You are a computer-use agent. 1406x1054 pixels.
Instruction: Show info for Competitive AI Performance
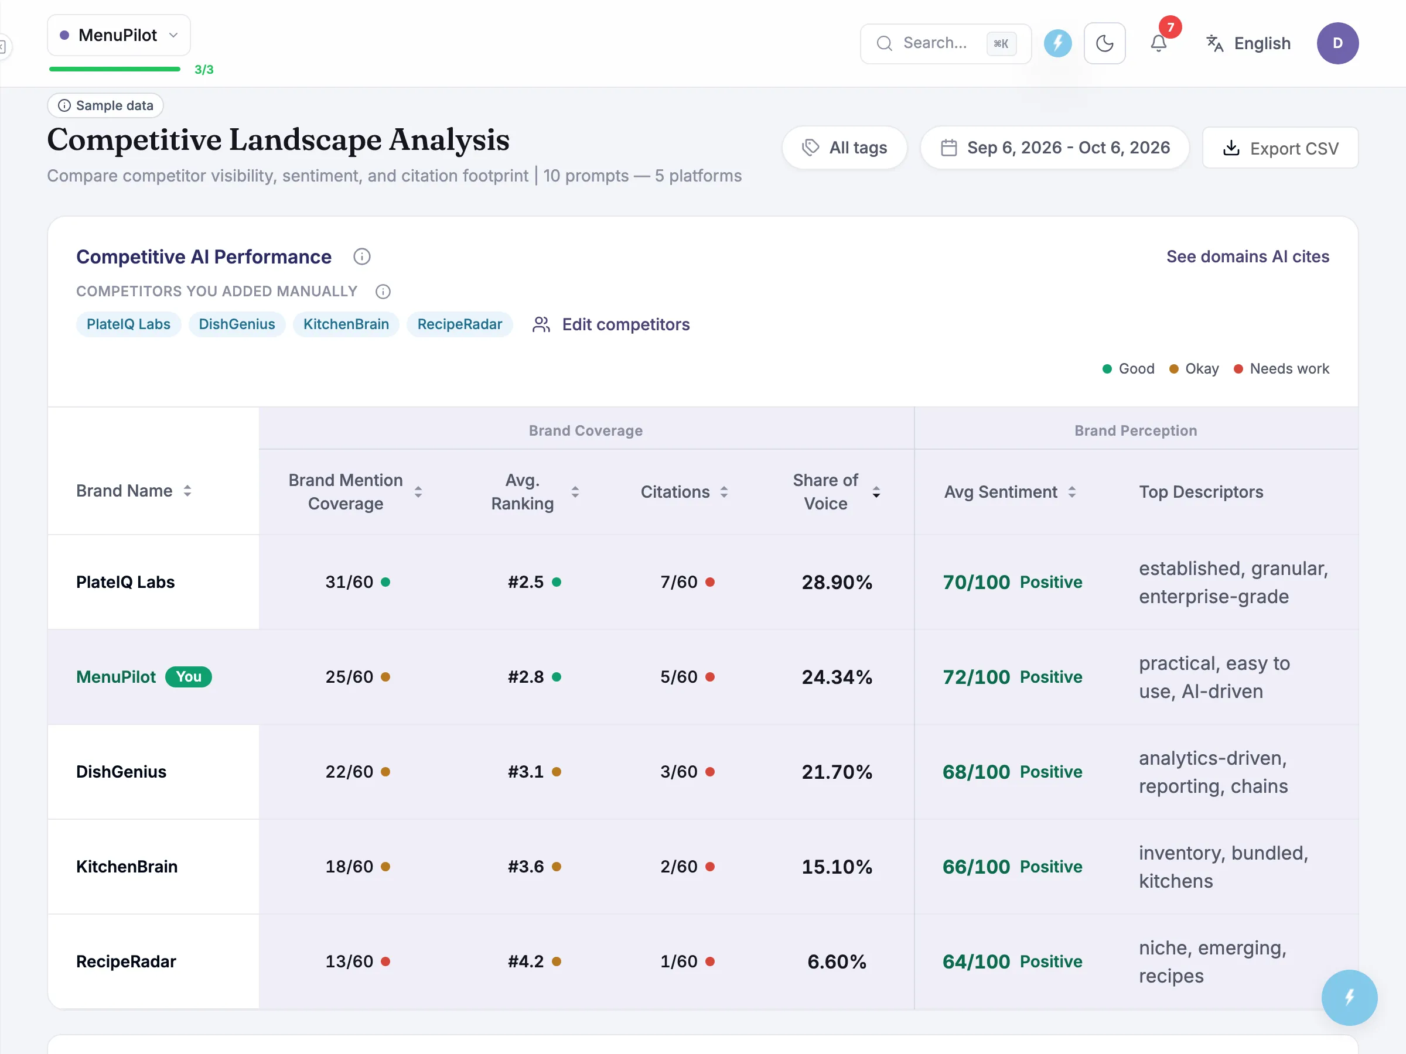361,256
